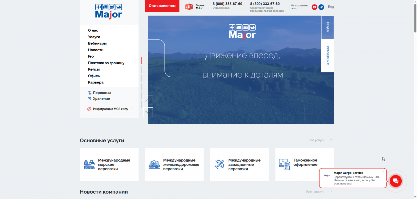Click the Major Cargo Service chat title
This screenshot has width=417, height=199.
point(348,173)
